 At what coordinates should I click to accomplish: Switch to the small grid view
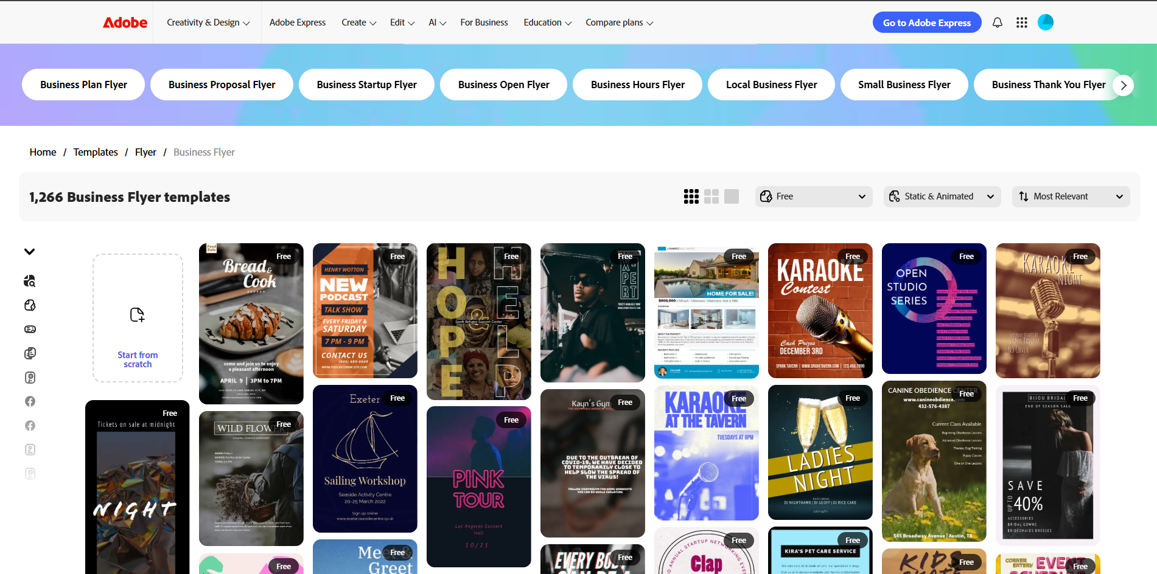(691, 196)
